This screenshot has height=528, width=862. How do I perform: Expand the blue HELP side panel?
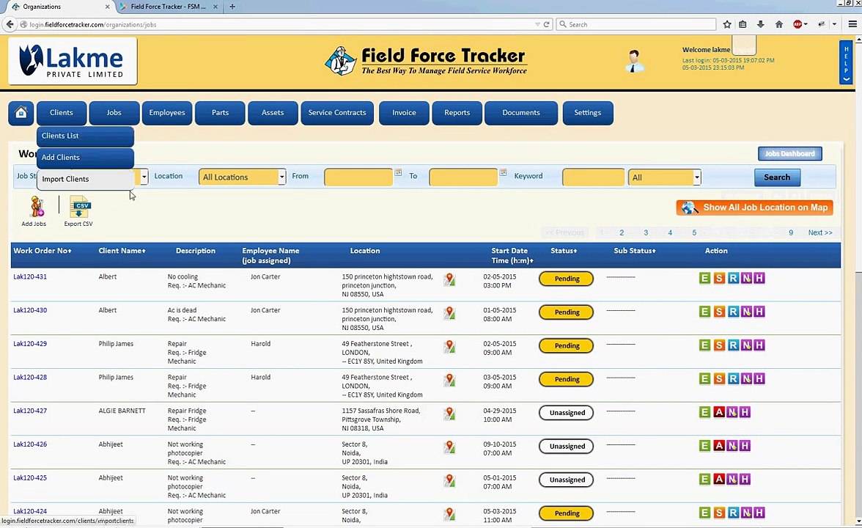pyautogui.click(x=846, y=62)
